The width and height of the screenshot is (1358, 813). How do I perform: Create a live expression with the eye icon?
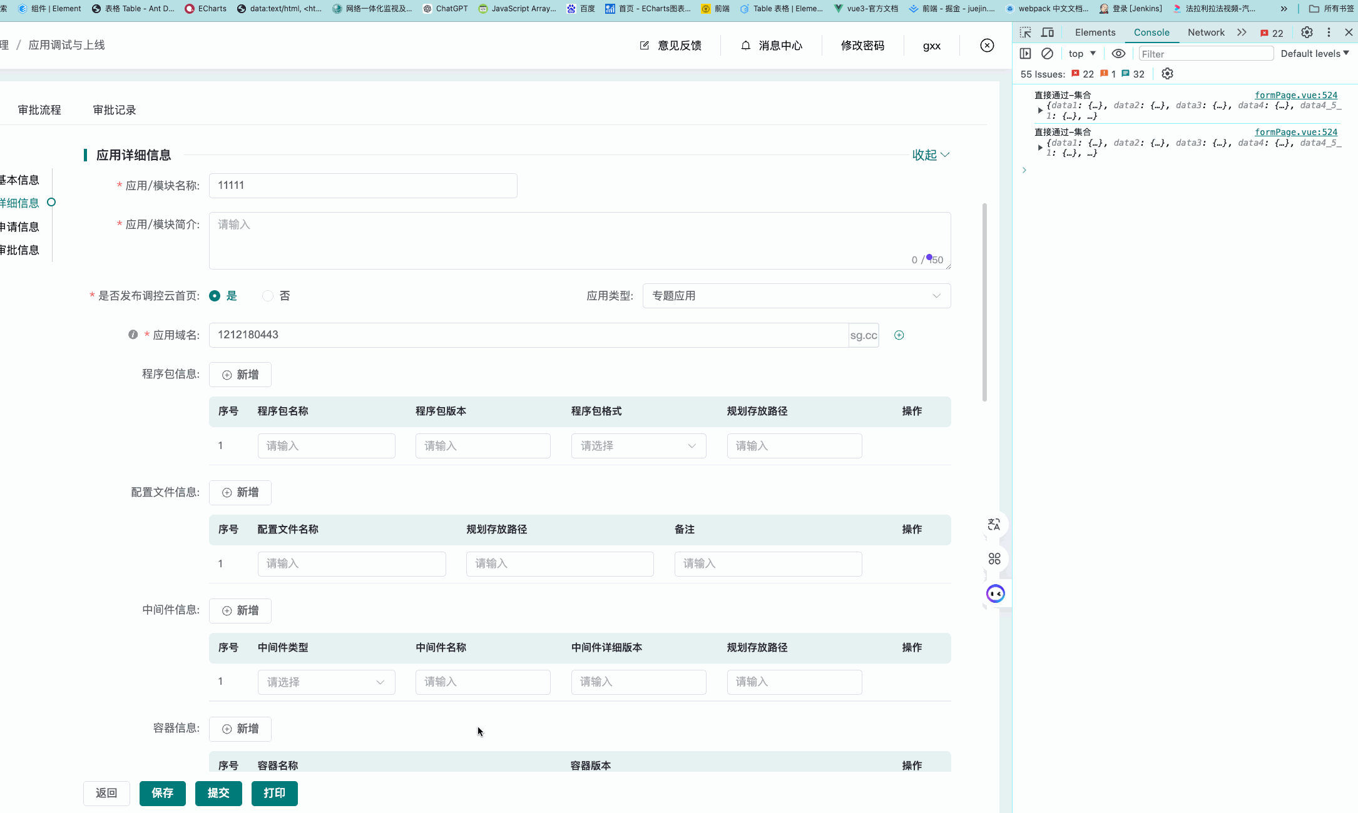point(1120,53)
